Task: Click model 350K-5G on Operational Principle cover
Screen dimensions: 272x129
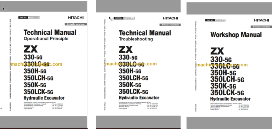Action: pyautogui.click(x=35, y=85)
